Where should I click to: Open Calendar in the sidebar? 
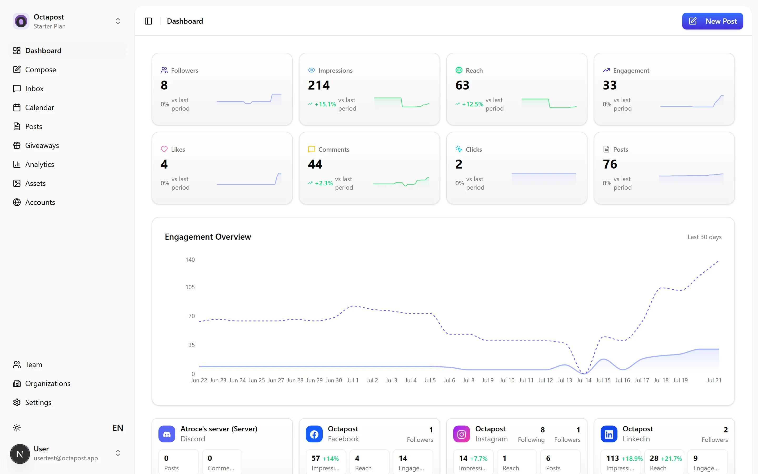tap(67, 107)
